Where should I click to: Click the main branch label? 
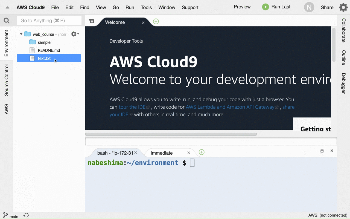(x=14, y=217)
